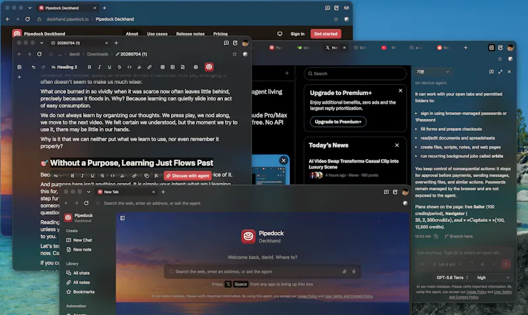Switch to Pipedock Deckhand tab in back window
528x315 pixels.
tap(67, 8)
